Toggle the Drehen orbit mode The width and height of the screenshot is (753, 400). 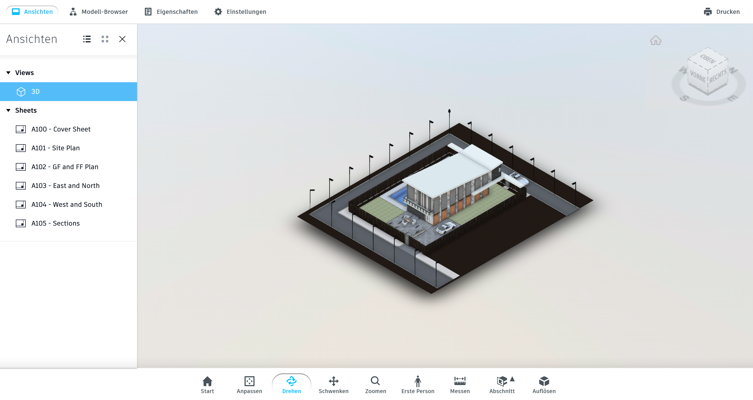tap(291, 384)
